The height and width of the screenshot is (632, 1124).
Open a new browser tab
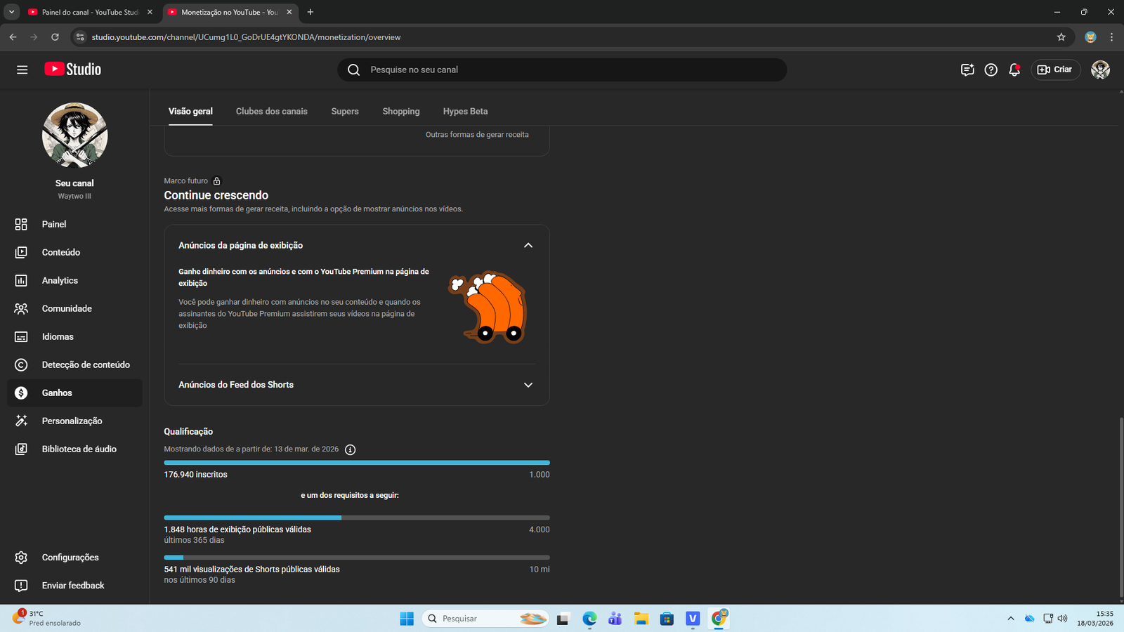tap(311, 12)
